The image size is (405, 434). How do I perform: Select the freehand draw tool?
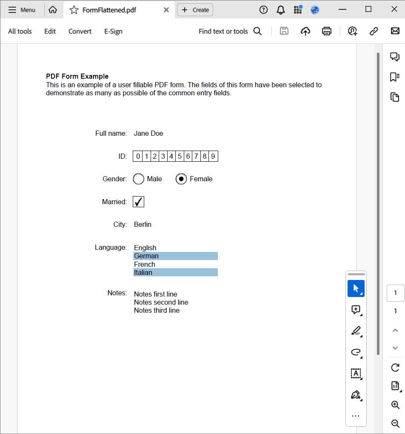[x=356, y=352]
